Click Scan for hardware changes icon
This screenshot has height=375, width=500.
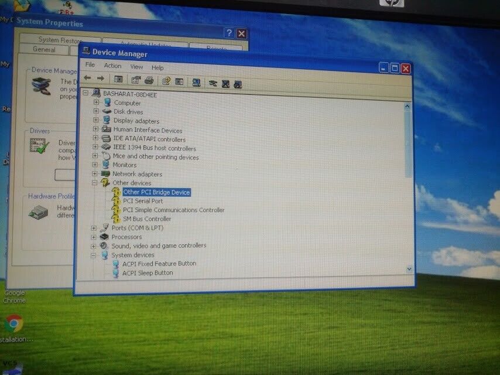tap(196, 83)
